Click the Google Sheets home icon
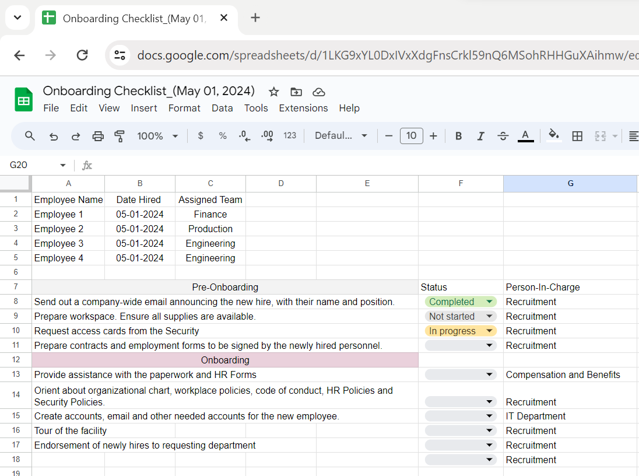 24,99
